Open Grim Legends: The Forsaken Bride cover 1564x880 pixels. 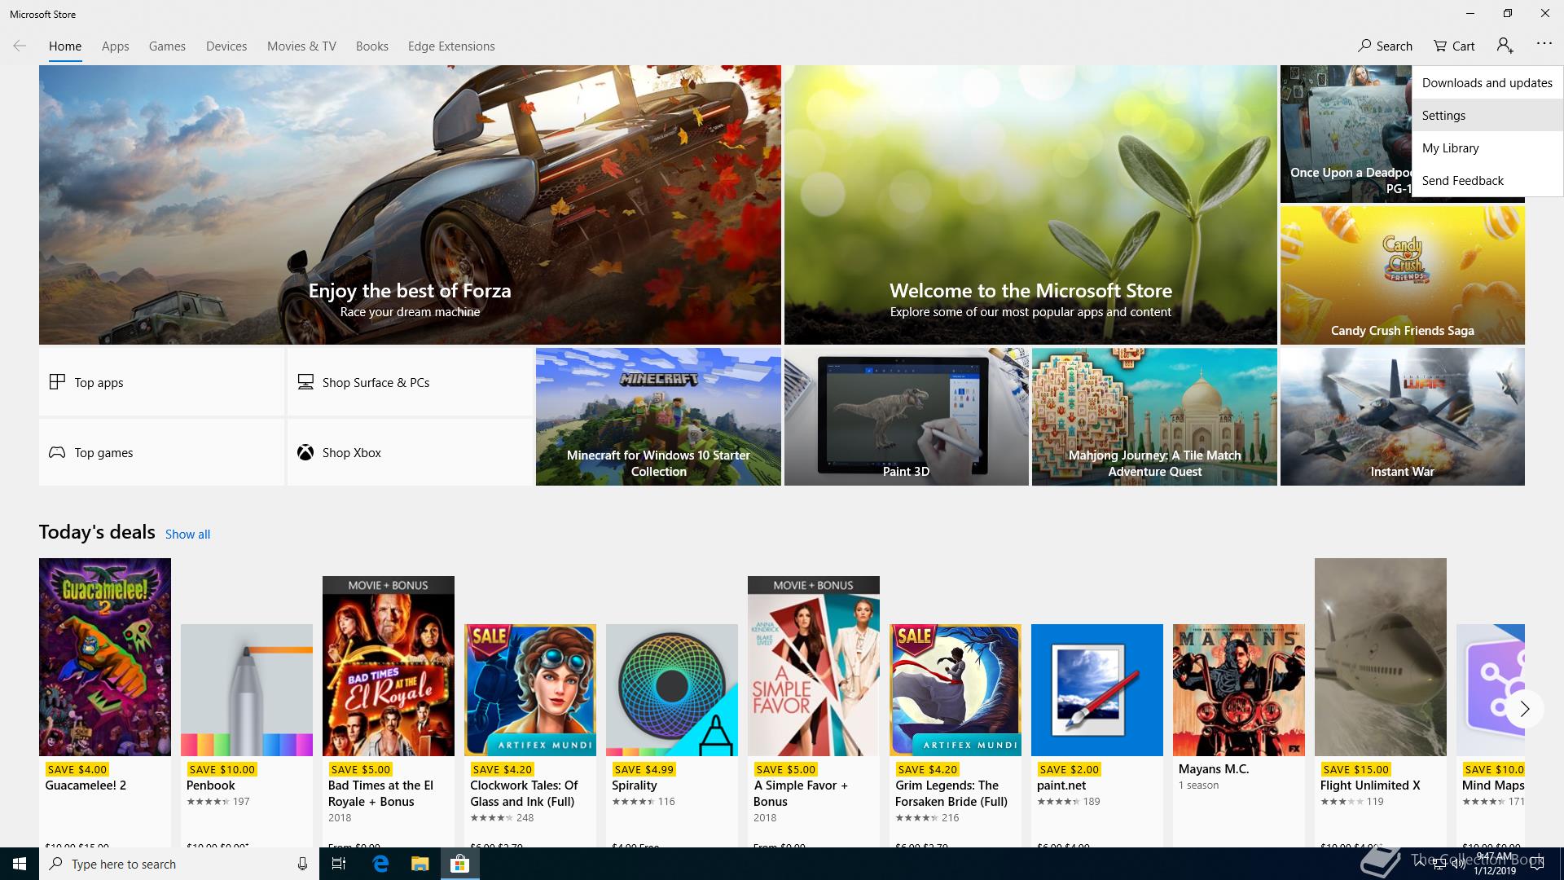click(x=956, y=690)
